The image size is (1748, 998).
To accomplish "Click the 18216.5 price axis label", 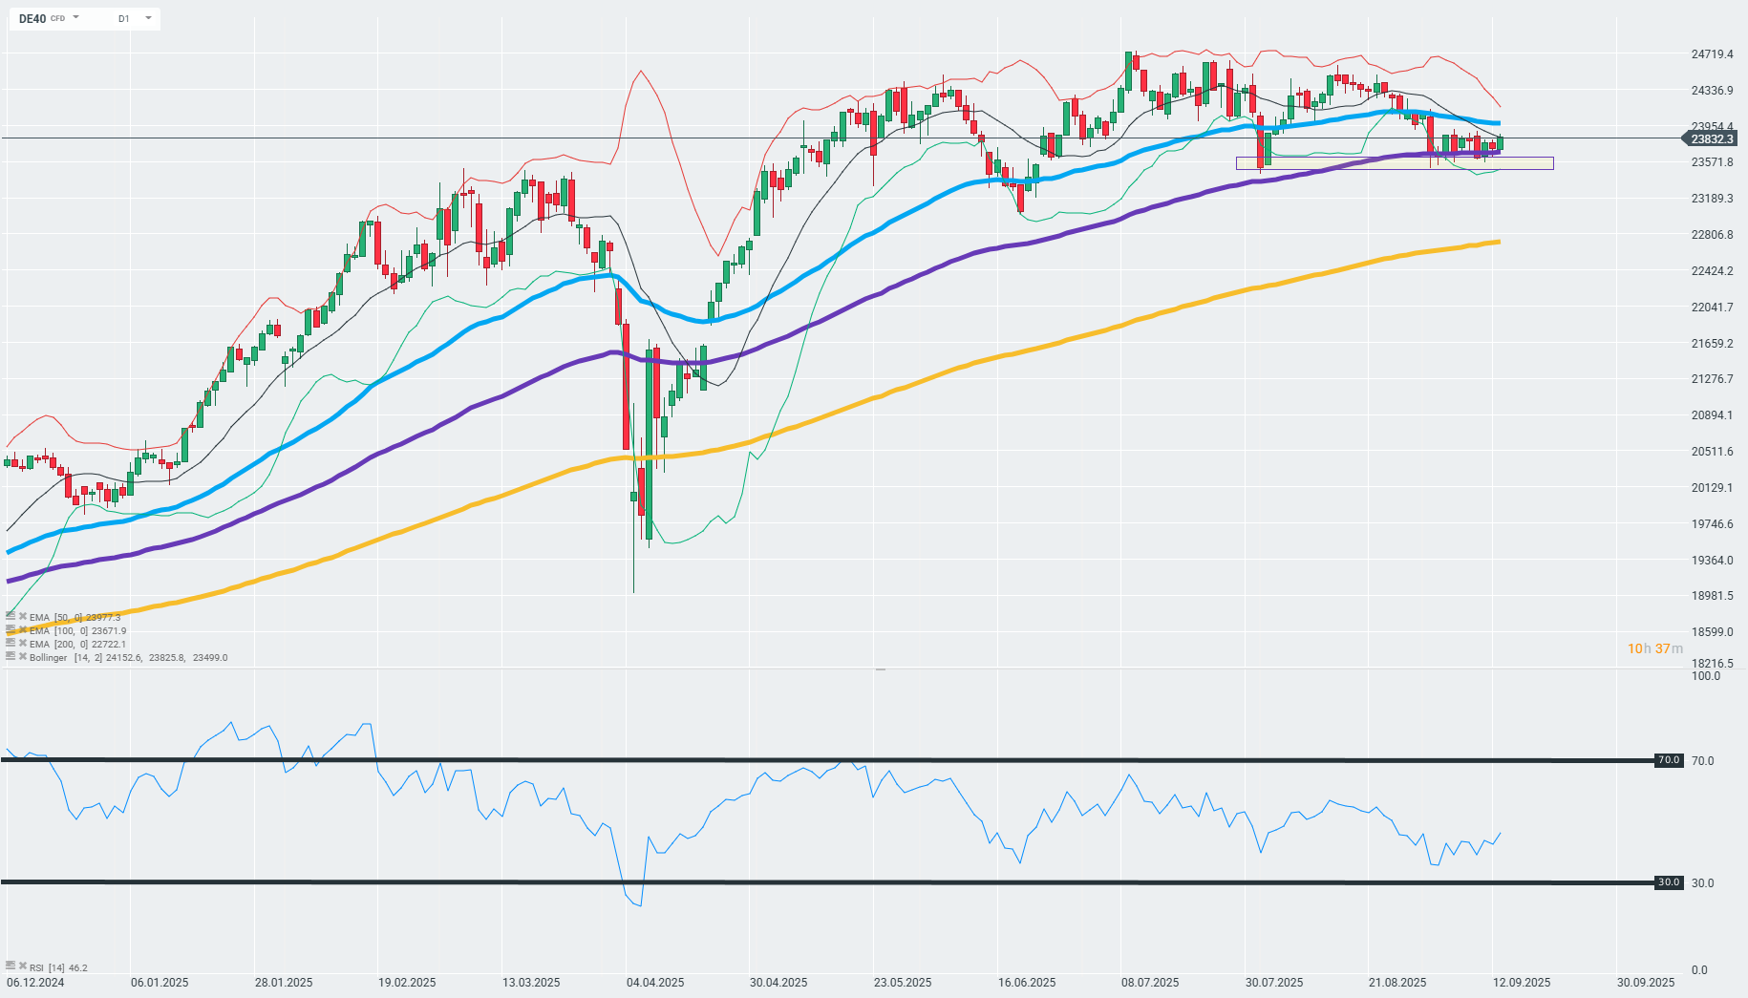I will pyautogui.click(x=1712, y=663).
